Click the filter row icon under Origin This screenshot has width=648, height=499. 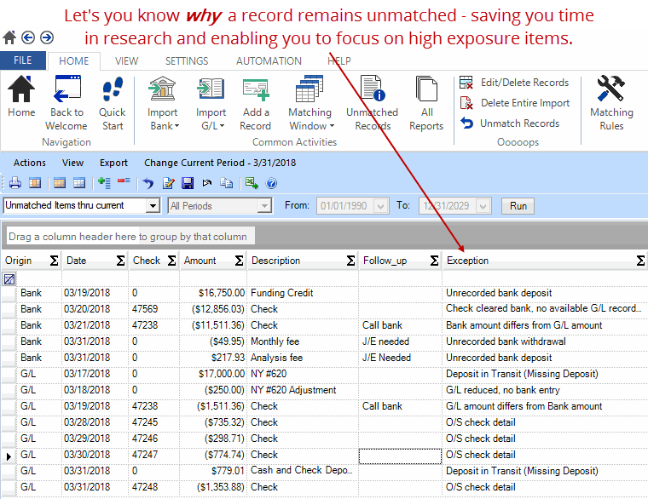[x=9, y=279]
